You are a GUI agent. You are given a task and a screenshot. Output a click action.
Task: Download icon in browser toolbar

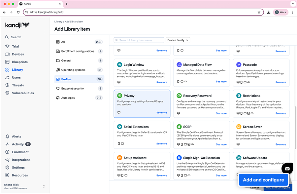[269, 12]
